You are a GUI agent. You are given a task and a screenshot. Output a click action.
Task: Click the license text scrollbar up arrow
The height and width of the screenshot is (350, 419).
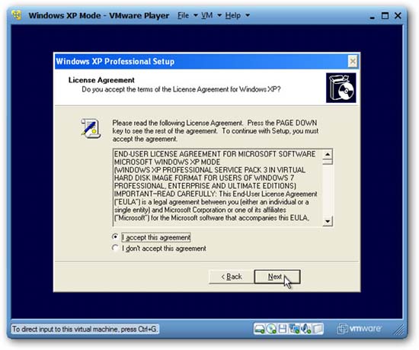click(x=328, y=154)
